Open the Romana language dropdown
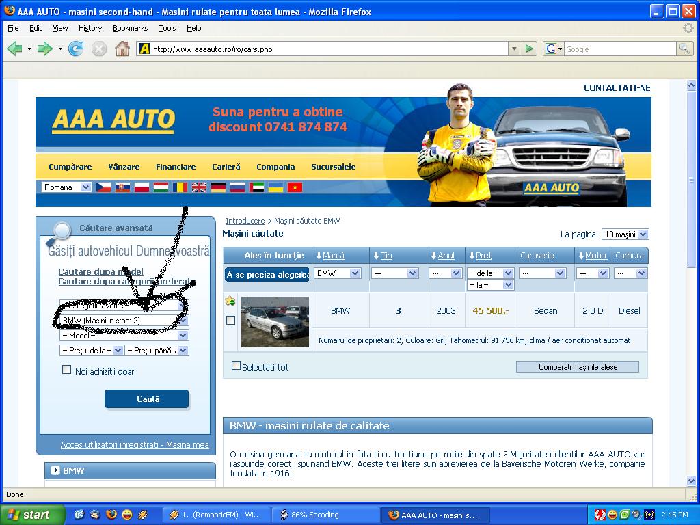 (x=66, y=187)
